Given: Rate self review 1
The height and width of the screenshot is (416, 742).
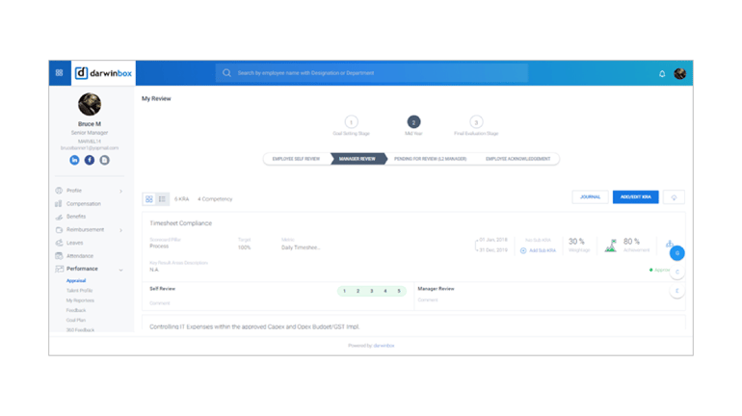Looking at the screenshot, I should click(345, 291).
